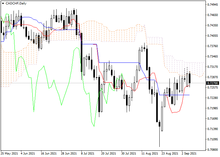
Task: Select the 0.70800 price scale label
Action: (x=213, y=150)
